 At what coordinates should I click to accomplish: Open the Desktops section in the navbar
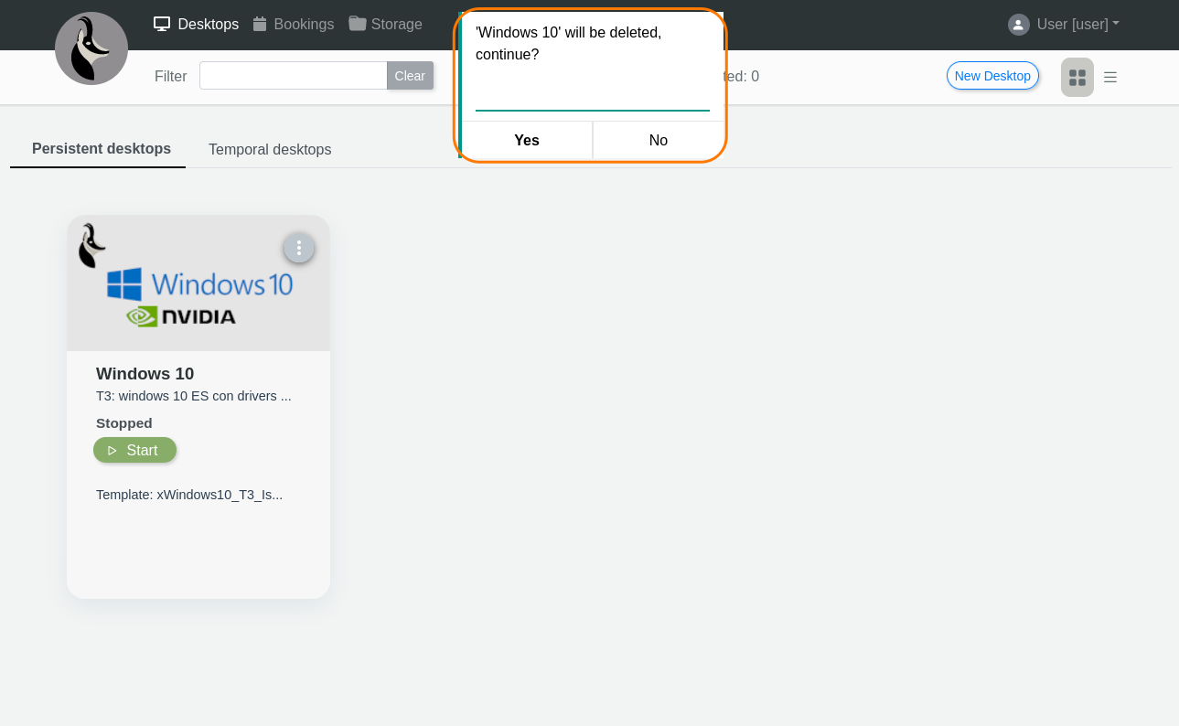[x=197, y=25]
